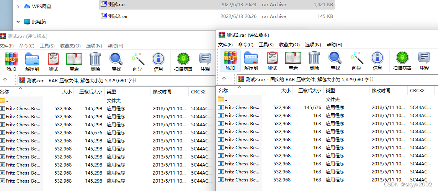Image resolution: width=438 pixels, height=191 pixels.
Task: Sort by 类型 column in 测试.rar window
Action: pyautogui.click(x=127, y=91)
